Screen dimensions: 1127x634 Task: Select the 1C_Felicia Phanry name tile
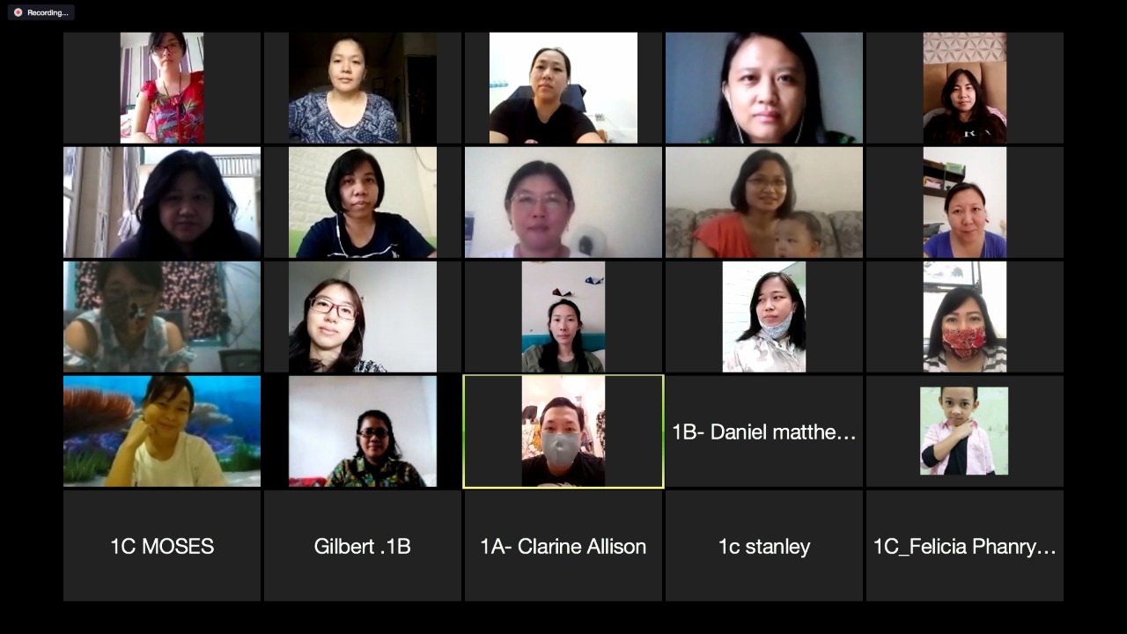(965, 546)
